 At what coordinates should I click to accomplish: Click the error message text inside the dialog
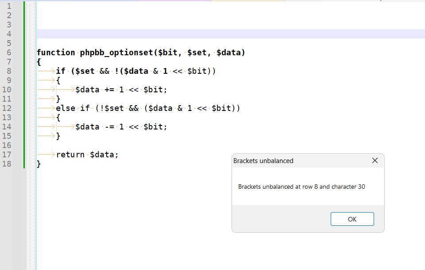pos(301,186)
